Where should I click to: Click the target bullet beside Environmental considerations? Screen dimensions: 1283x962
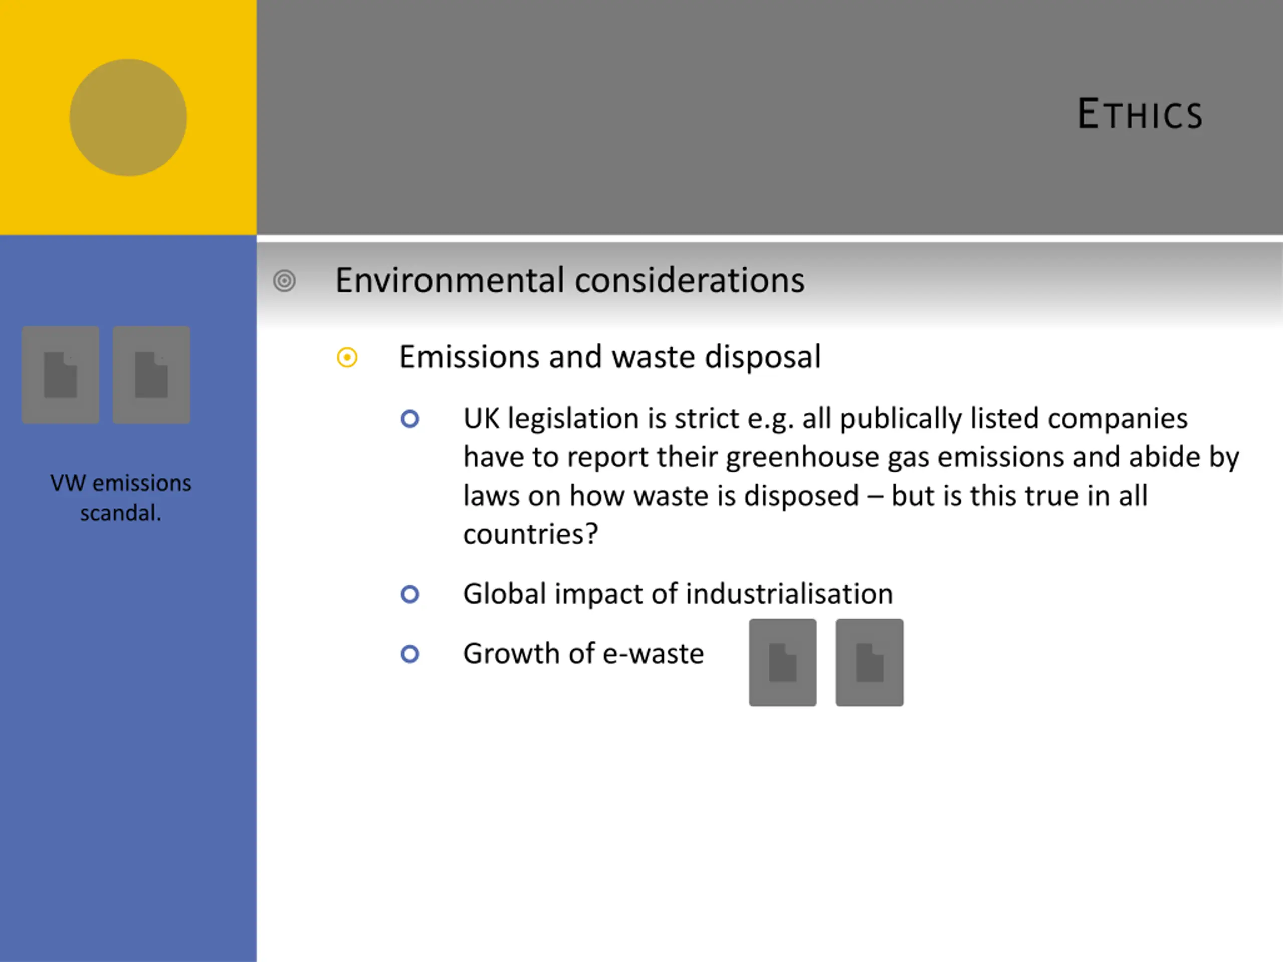pos(284,281)
